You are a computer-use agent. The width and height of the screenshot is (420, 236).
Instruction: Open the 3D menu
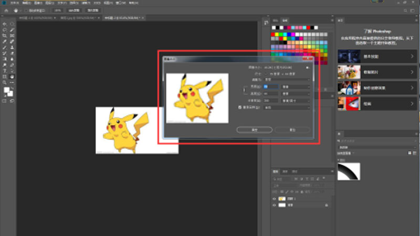pyautogui.click(x=97, y=3)
